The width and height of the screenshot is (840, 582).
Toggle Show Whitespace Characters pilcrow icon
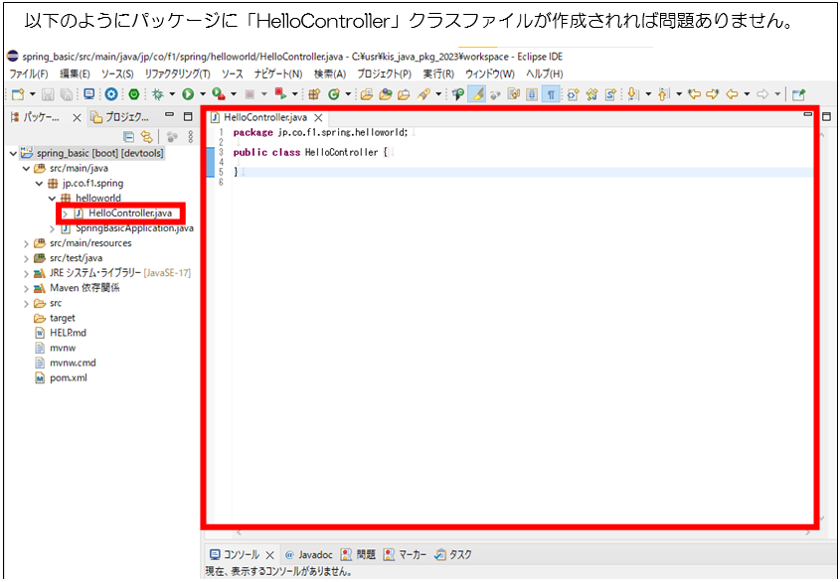tap(550, 94)
